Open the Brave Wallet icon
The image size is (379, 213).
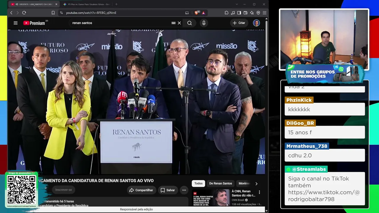(245, 13)
